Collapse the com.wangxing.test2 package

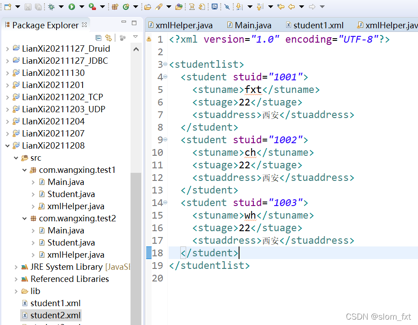pyautogui.click(x=25, y=219)
